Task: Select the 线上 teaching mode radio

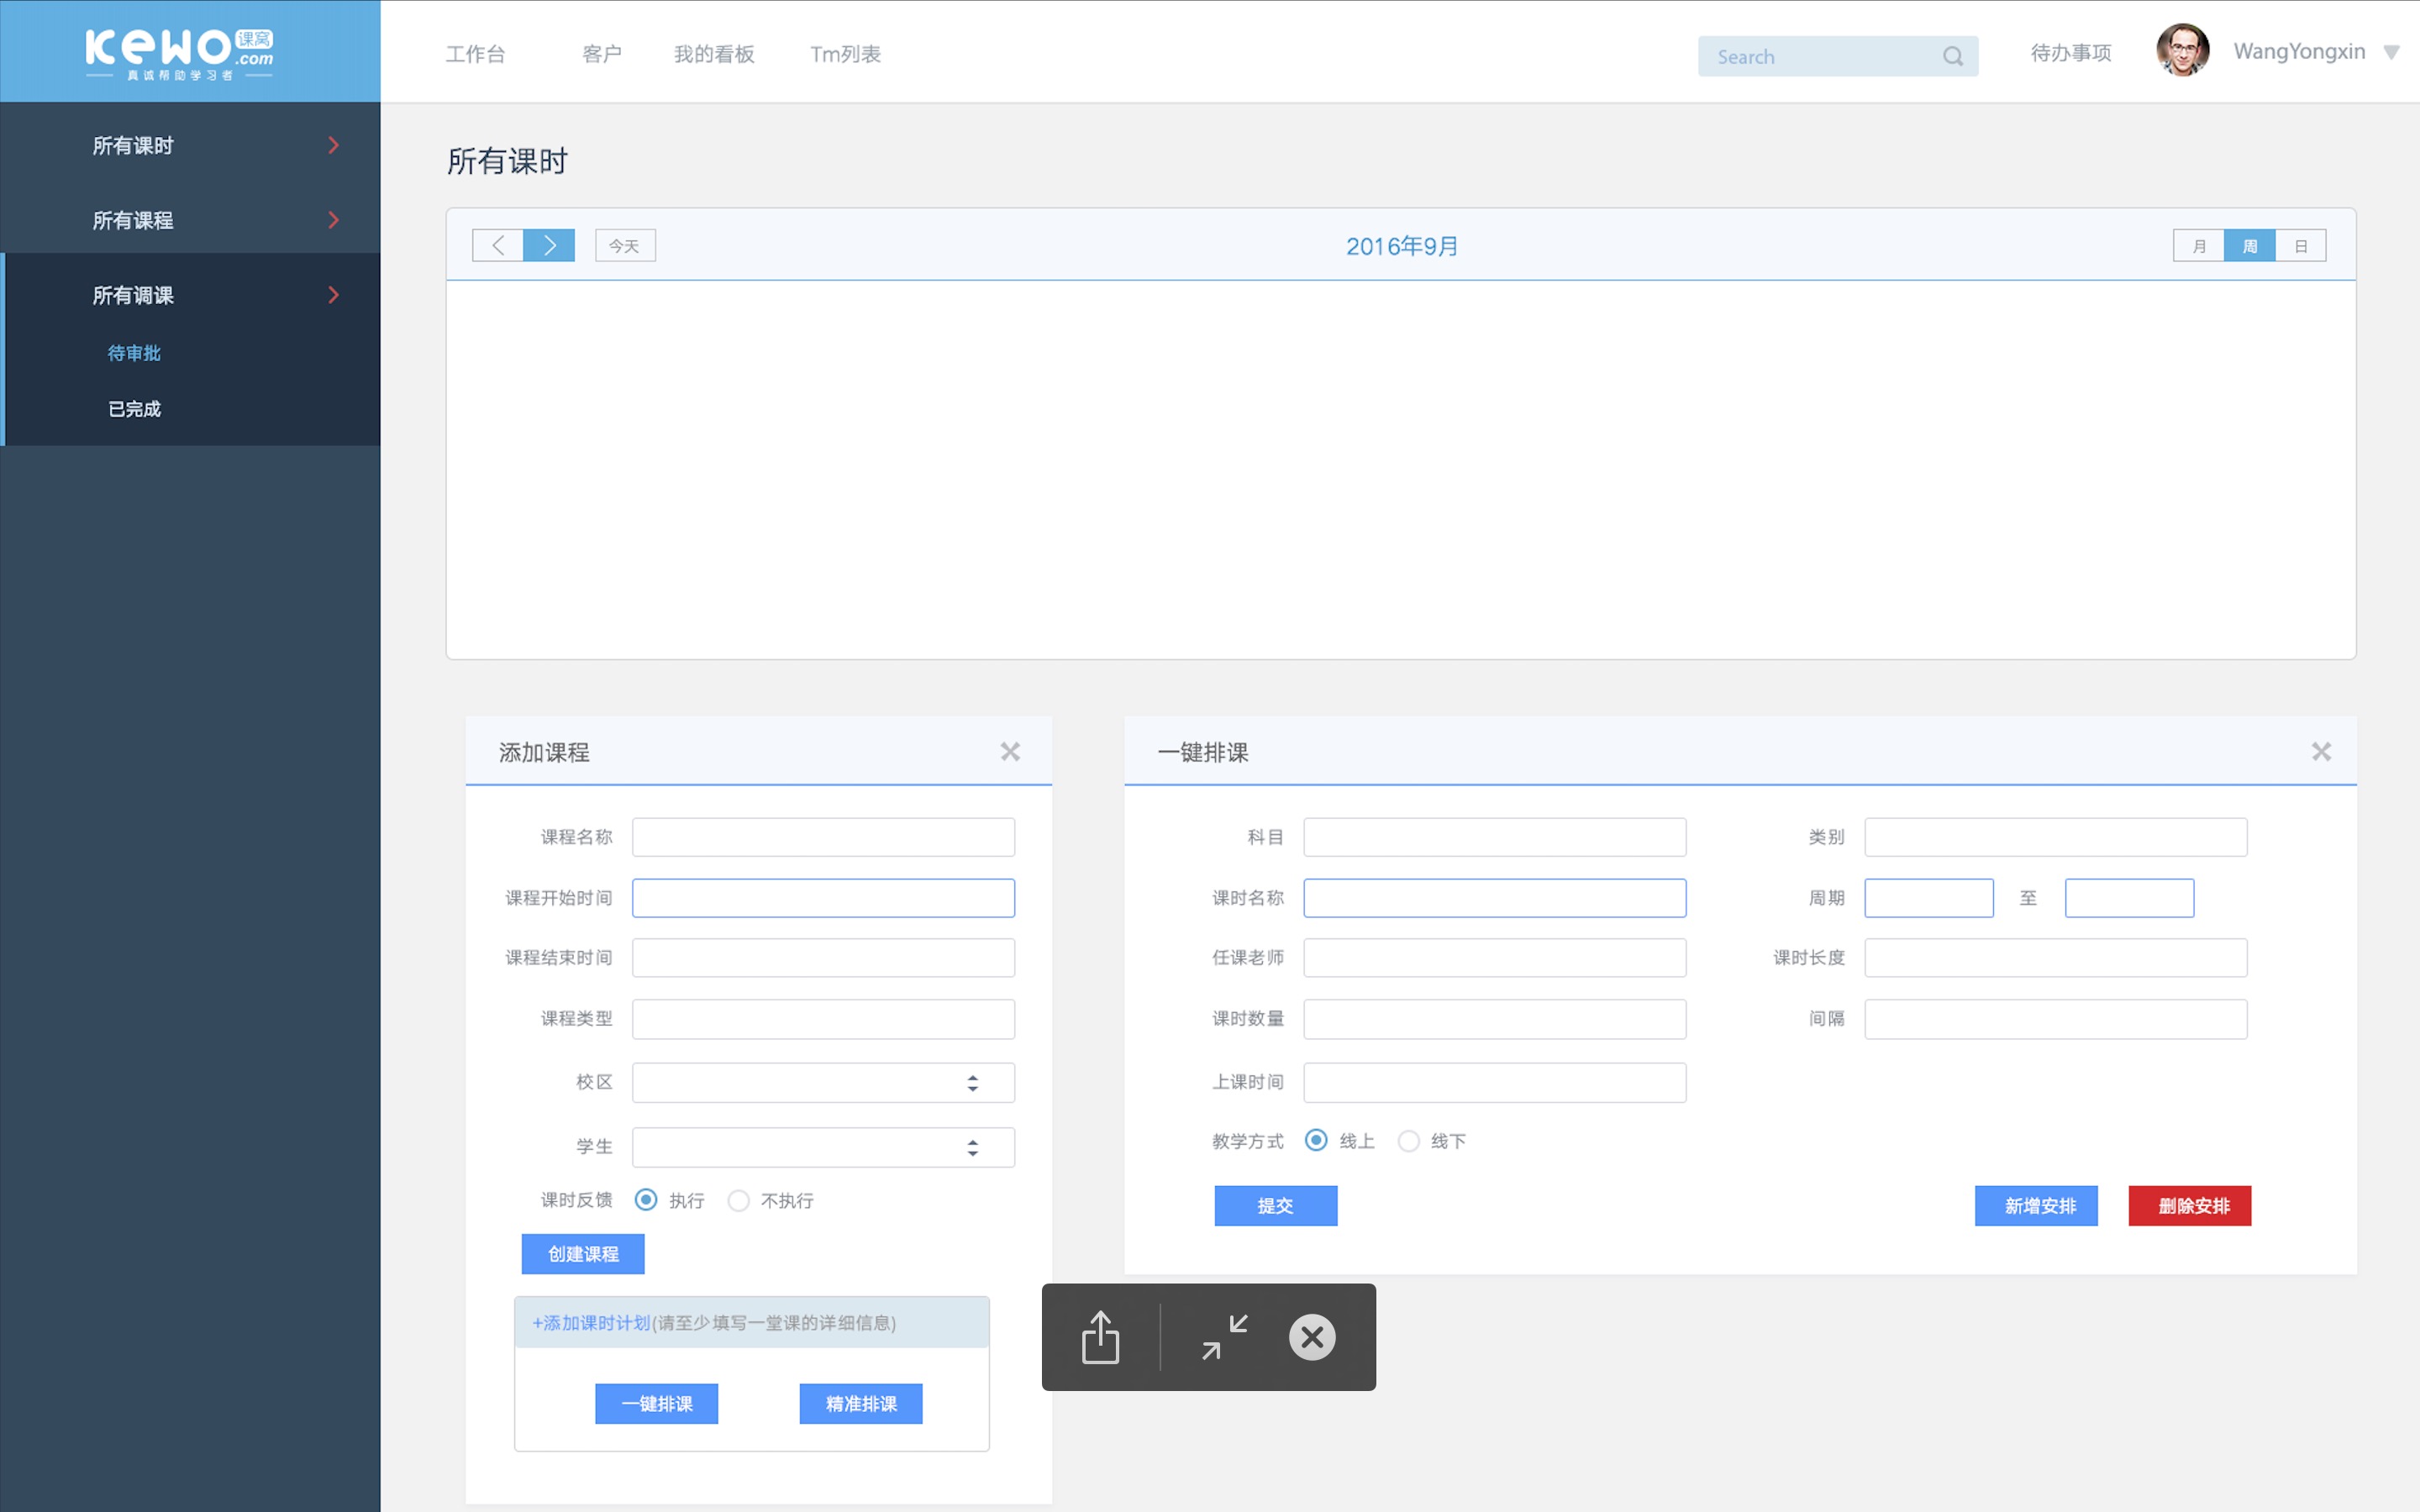Action: pyautogui.click(x=1316, y=1141)
